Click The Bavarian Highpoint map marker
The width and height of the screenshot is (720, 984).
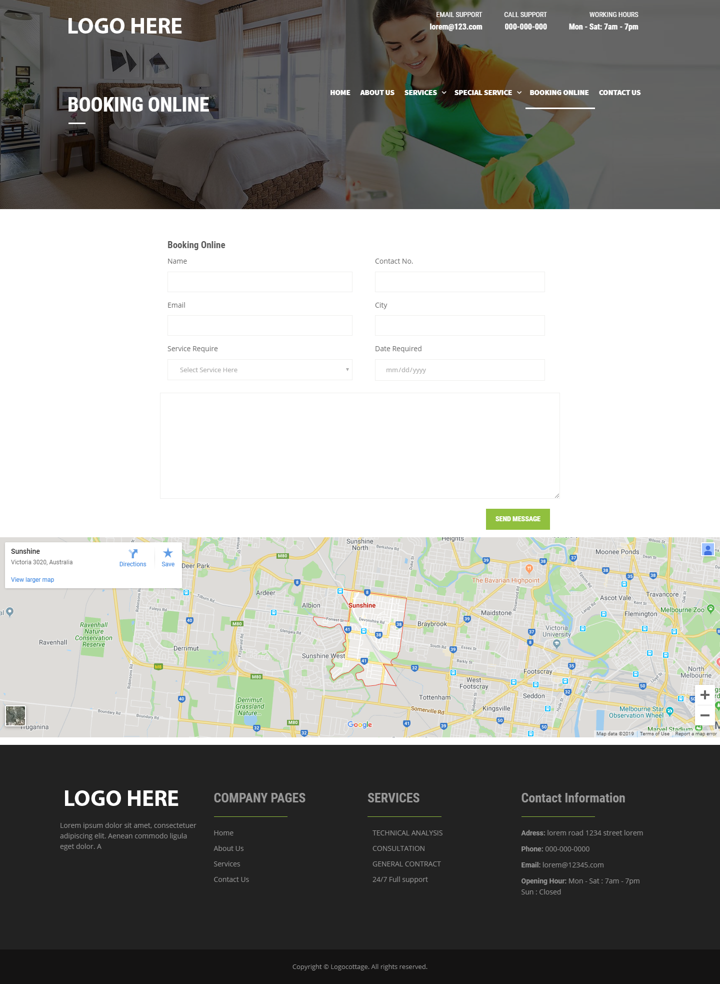point(529,568)
